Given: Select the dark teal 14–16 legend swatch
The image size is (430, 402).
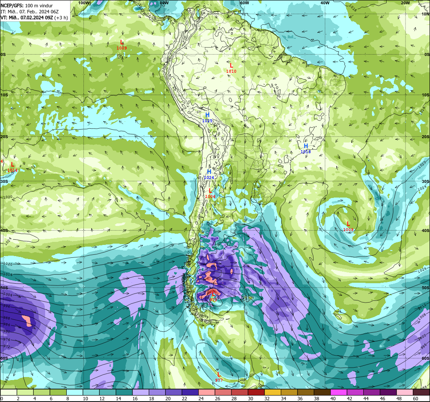Looking at the screenshot, I should coord(124,393).
